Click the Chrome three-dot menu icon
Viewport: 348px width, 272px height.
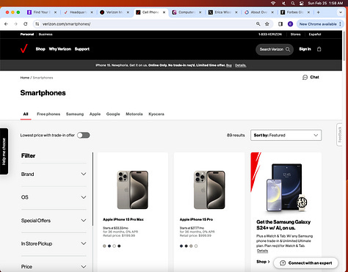click(x=340, y=24)
